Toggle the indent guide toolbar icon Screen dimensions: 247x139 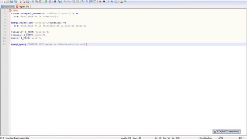click(x=91, y=2)
